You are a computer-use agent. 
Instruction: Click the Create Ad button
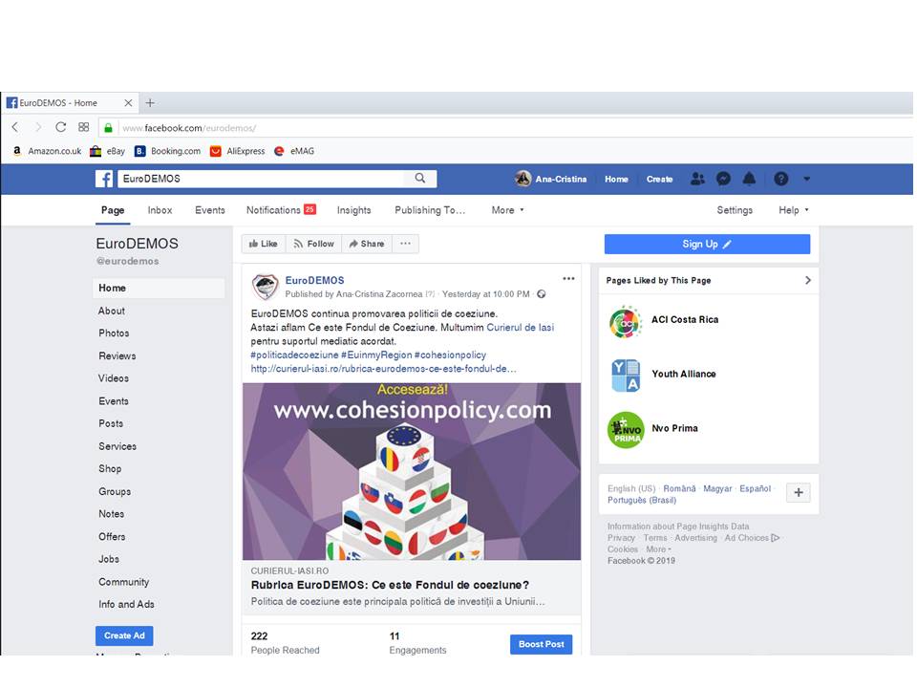click(124, 635)
